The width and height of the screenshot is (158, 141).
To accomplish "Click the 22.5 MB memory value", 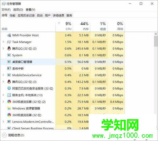I will point(83,95).
